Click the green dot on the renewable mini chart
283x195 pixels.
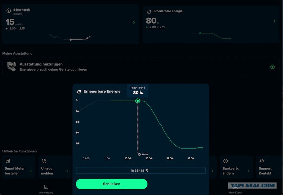[200, 33]
